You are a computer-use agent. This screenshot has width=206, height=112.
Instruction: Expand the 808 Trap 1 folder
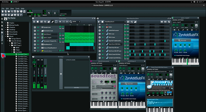[x=10, y=43]
